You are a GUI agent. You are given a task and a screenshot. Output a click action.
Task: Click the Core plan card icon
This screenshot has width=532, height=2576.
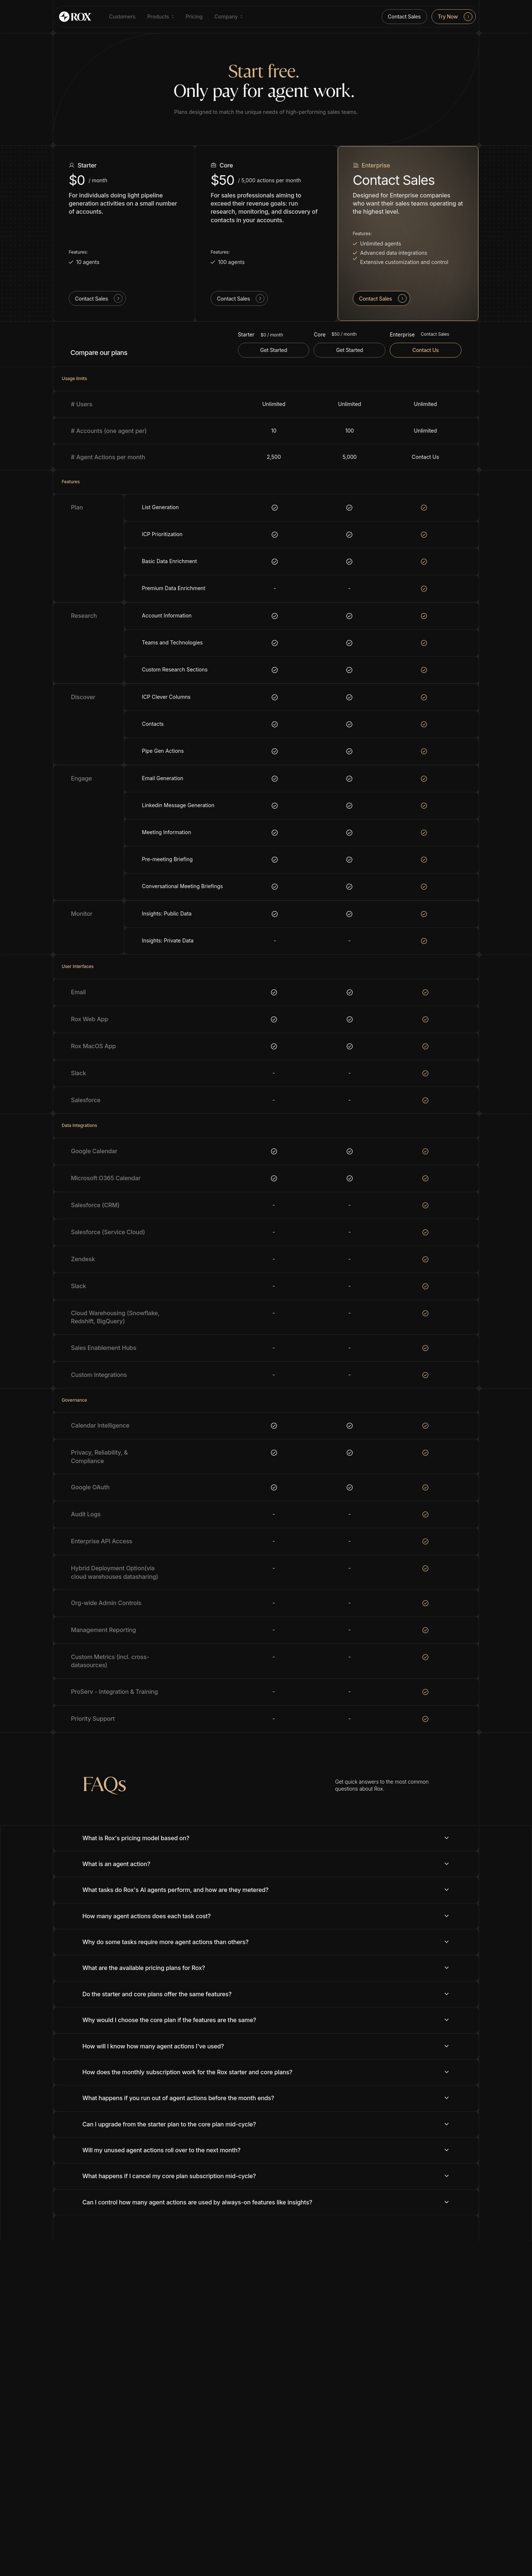coord(214,165)
